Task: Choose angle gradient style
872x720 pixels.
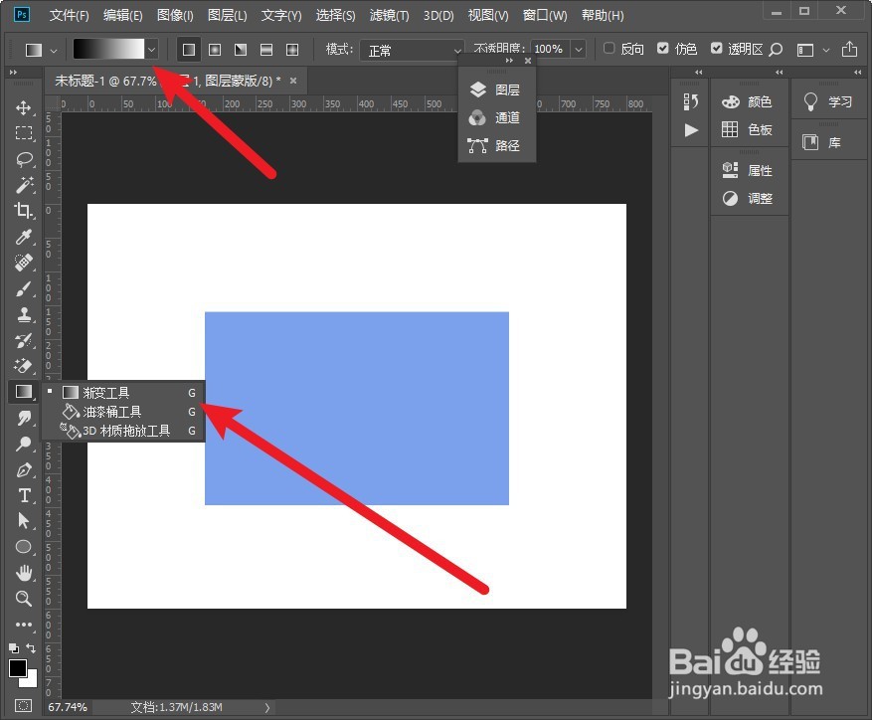Action: (241, 50)
